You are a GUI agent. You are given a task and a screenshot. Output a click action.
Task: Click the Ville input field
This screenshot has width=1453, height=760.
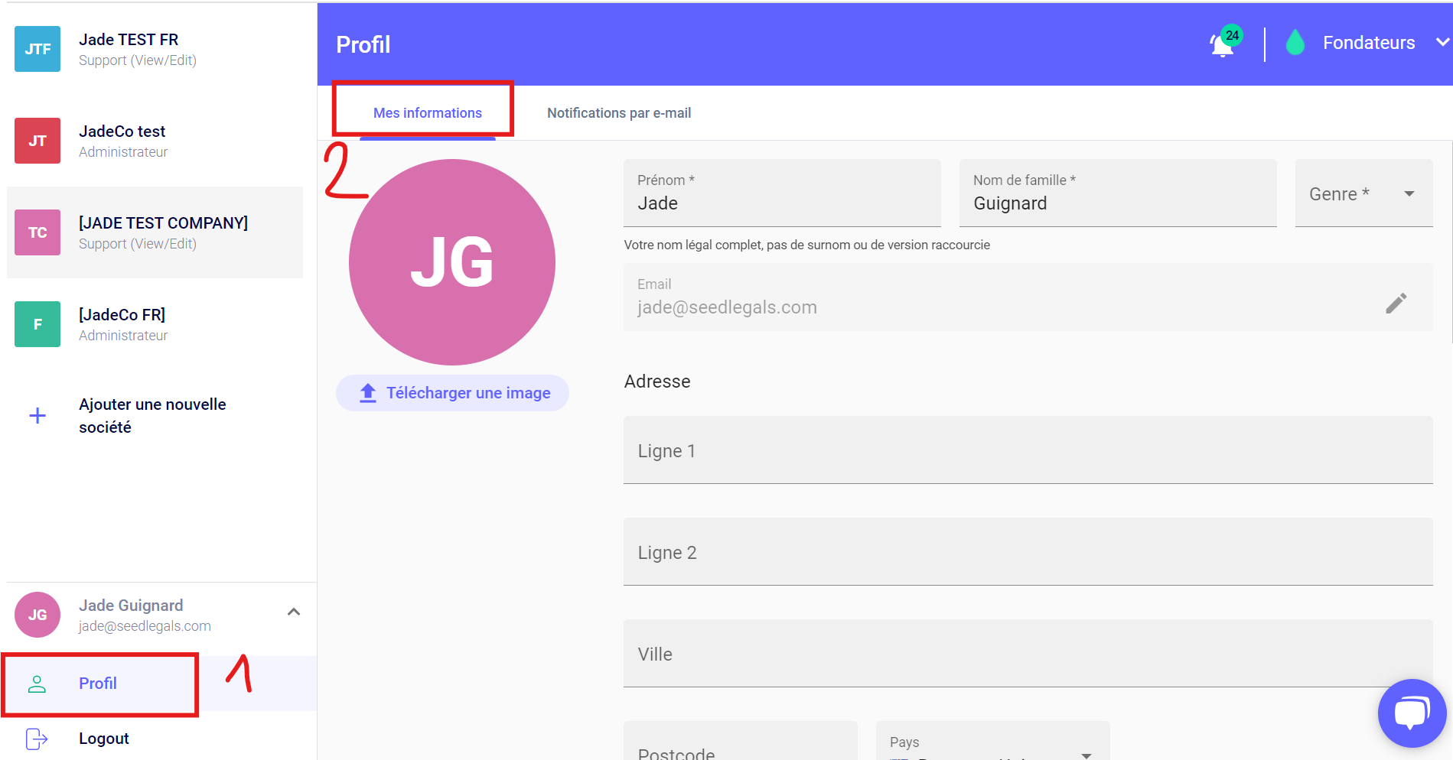coord(1028,654)
